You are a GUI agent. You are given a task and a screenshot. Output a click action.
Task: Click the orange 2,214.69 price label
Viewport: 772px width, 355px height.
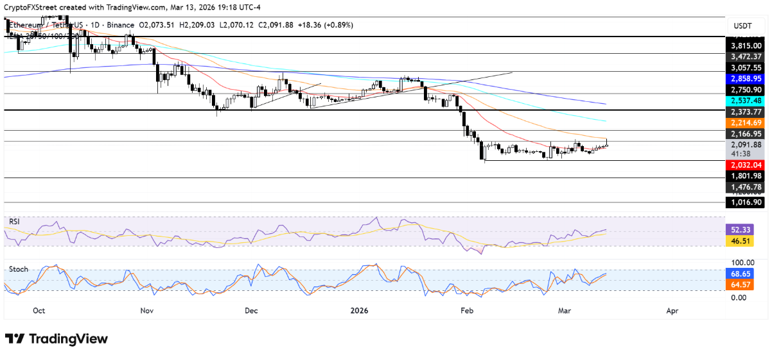745,122
